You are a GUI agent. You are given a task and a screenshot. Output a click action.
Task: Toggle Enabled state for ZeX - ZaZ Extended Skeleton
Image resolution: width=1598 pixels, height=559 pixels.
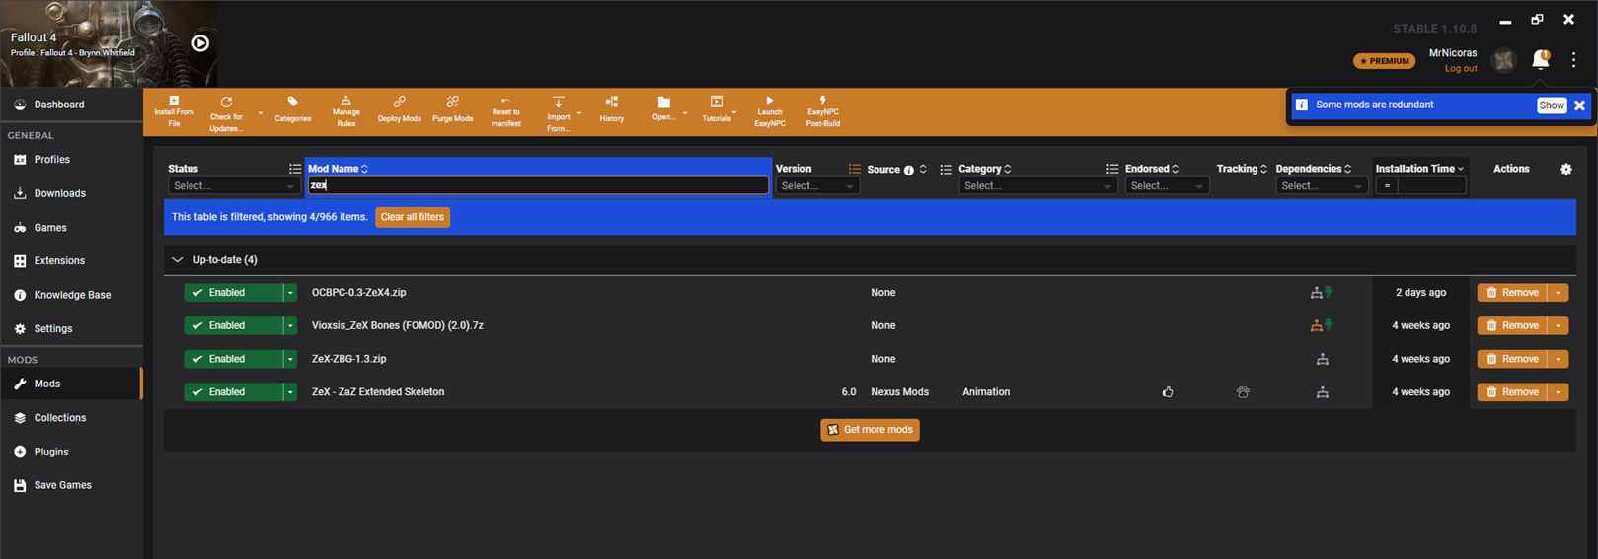(x=233, y=392)
